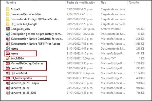Screen dimensions: 152x101
Task: Click the probarQR PDF icon
Action: pyautogui.click(x=7, y=68)
